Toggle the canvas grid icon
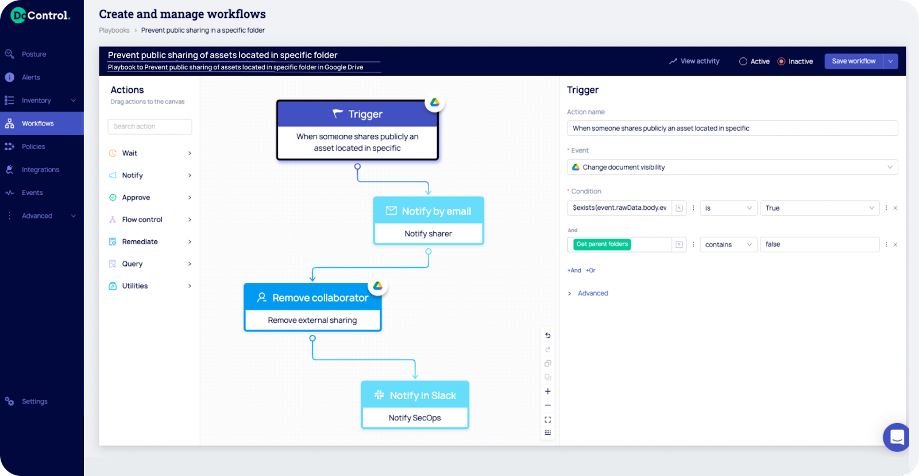Image resolution: width=919 pixels, height=476 pixels. click(x=547, y=433)
